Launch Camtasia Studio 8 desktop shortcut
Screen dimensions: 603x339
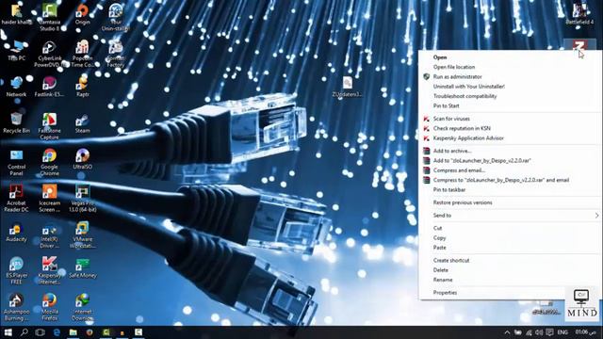[50, 17]
